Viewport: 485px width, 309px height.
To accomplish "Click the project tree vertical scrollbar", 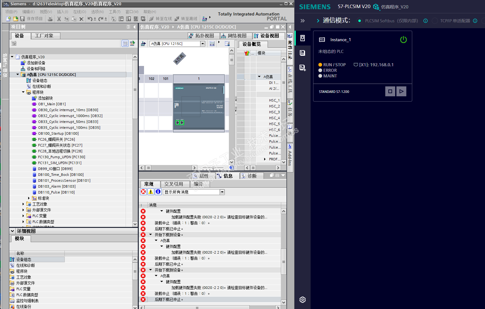I will tap(135, 90).
